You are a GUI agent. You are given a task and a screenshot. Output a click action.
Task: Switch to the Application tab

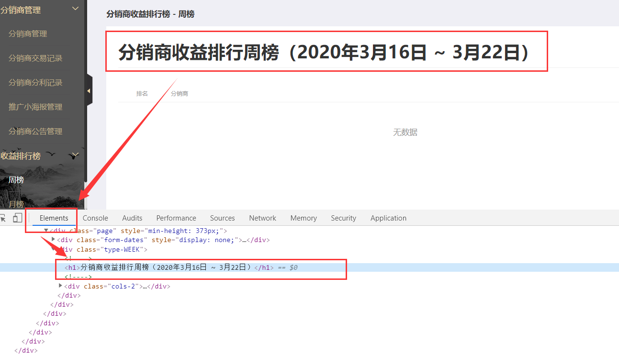388,218
